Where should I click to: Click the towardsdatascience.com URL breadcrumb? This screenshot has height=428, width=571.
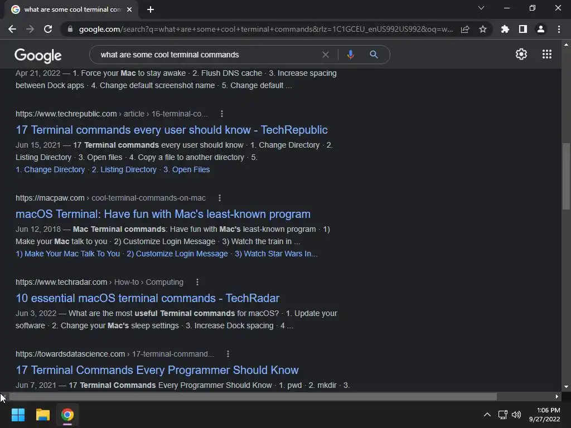pos(115,354)
